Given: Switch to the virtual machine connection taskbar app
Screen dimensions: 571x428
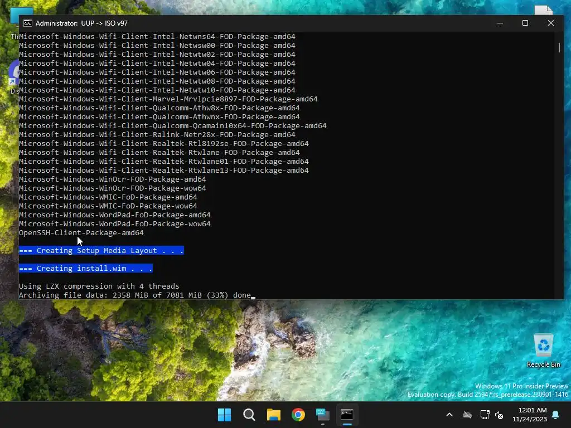Looking at the screenshot, I should pyautogui.click(x=323, y=415).
